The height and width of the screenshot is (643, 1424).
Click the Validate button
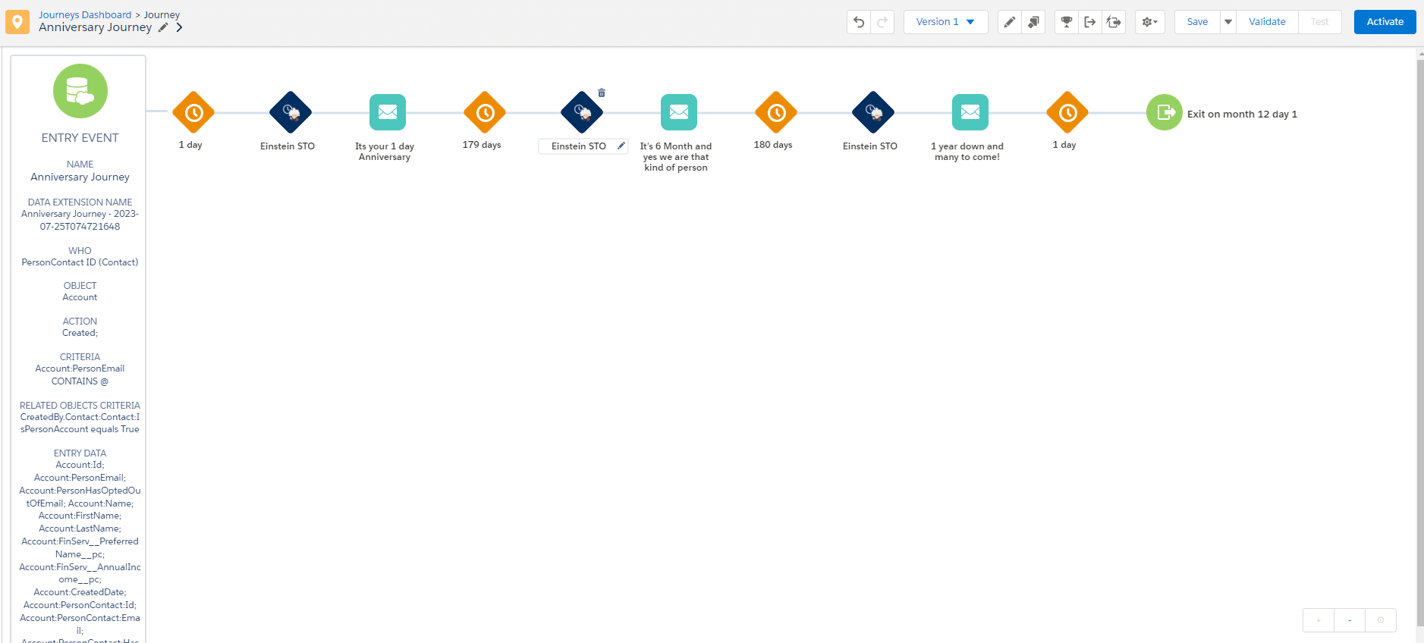(1267, 22)
